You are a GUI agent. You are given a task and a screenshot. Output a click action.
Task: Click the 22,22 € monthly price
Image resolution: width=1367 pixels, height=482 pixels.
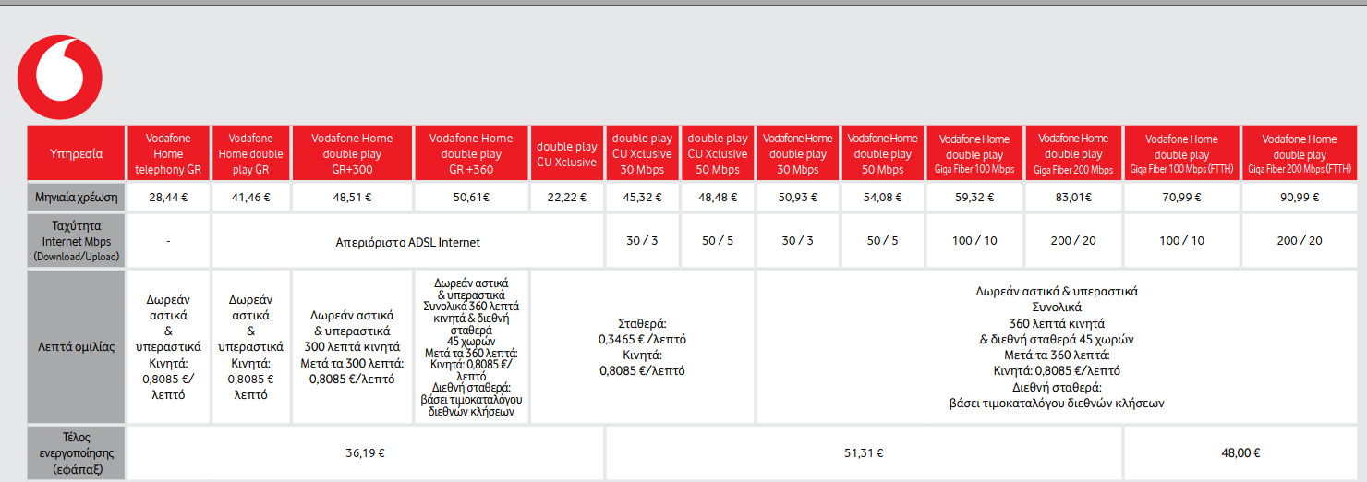coord(567,197)
